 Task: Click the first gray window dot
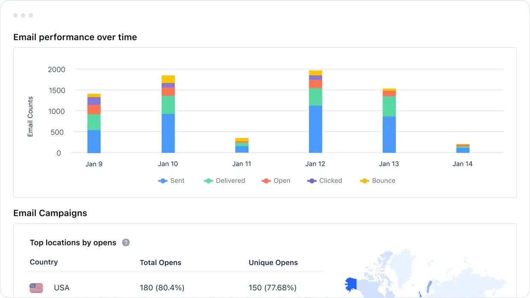point(16,15)
